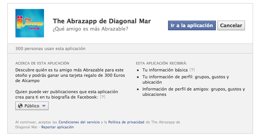Click the subtitle '¿Qué amigo es más Abrazable?'
Image resolution: width=258 pixels, height=139 pixels.
pyautogui.click(x=90, y=29)
